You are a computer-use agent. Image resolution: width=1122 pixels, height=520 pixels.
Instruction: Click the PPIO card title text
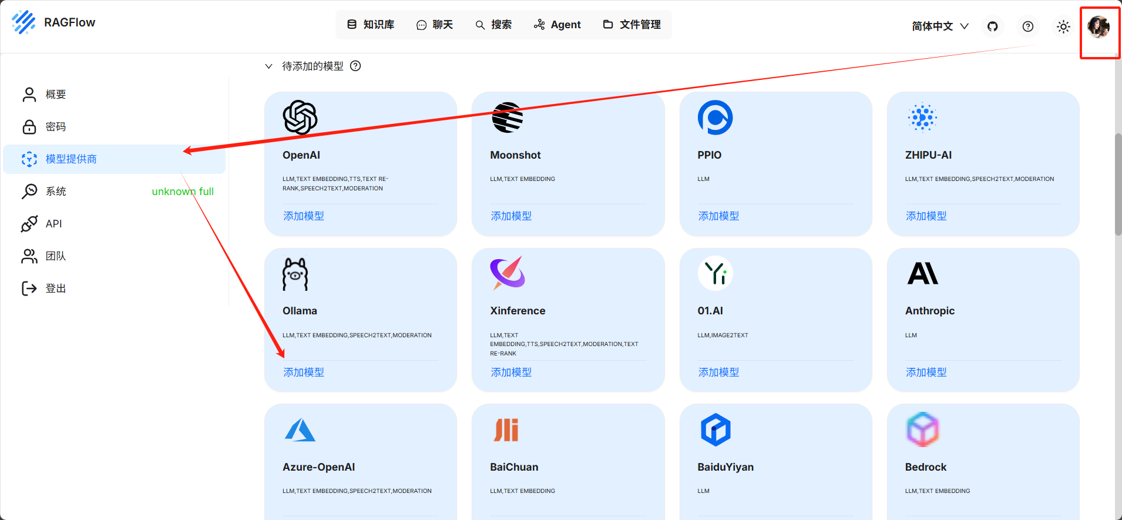pyautogui.click(x=709, y=155)
